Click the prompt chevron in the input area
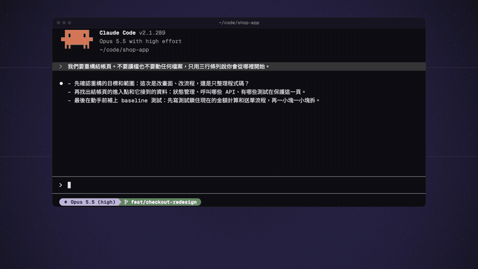 pyautogui.click(x=60, y=185)
